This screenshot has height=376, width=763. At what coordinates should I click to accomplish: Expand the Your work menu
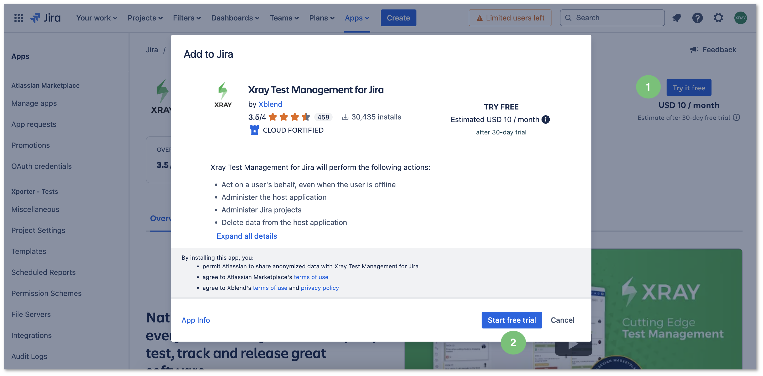97,18
